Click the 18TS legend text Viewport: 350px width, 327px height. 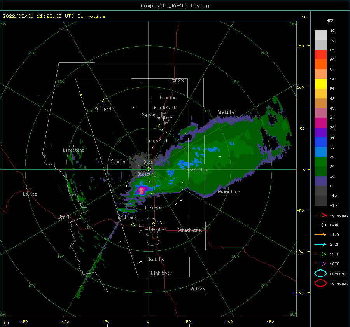pos(334,264)
